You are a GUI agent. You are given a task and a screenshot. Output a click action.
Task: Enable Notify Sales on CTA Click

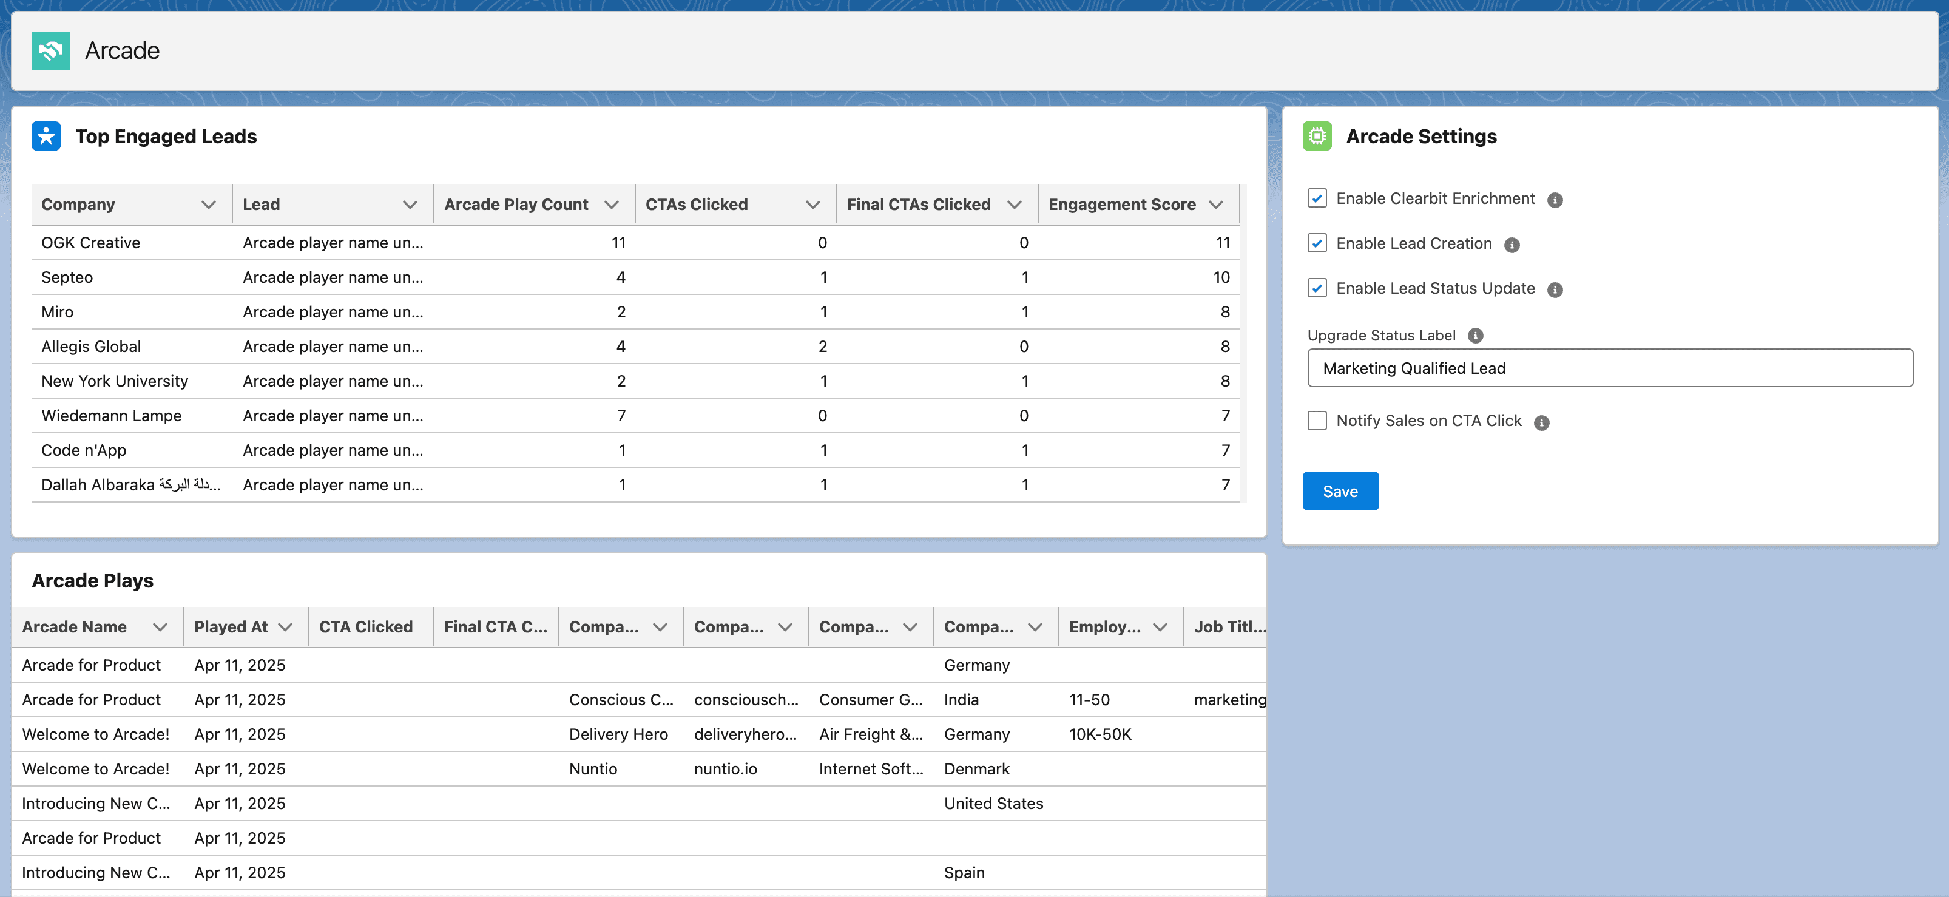(1317, 421)
